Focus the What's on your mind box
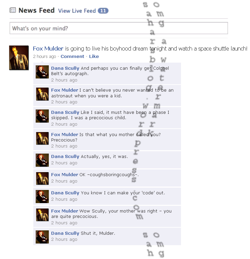The width and height of the screenshot is (250, 259). tap(119, 28)
